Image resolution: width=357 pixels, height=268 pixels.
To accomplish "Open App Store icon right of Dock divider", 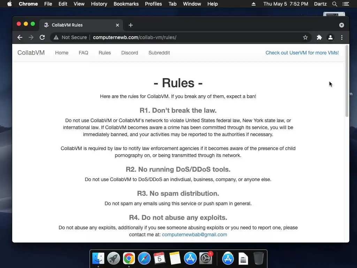I will tap(228, 259).
